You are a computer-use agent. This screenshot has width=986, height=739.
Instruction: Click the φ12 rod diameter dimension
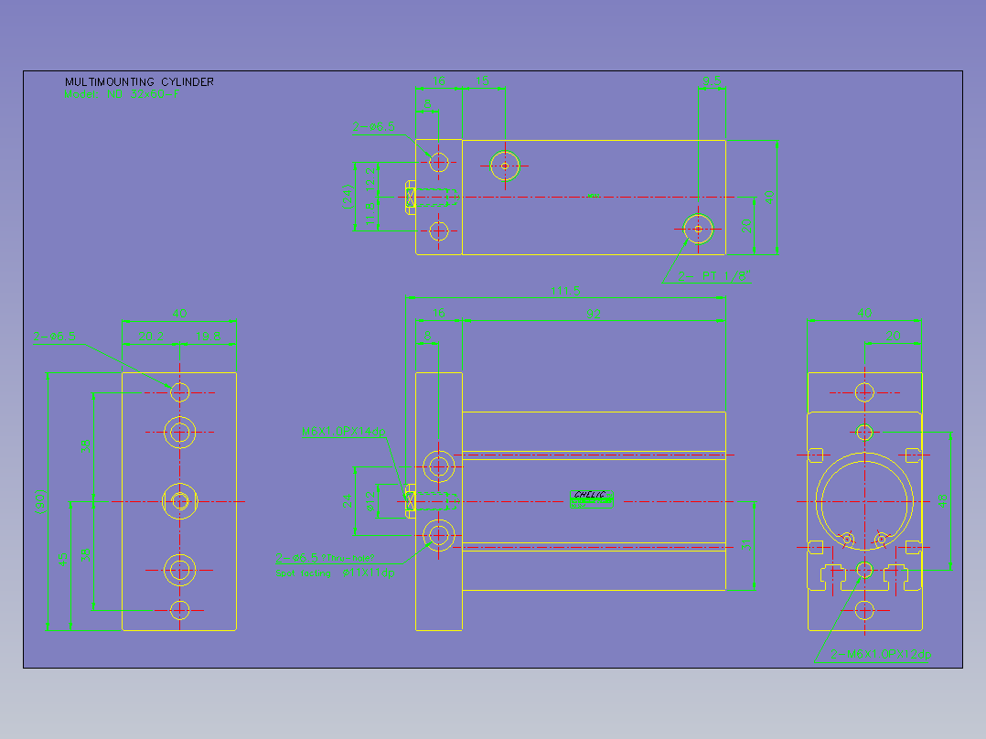pyautogui.click(x=370, y=501)
